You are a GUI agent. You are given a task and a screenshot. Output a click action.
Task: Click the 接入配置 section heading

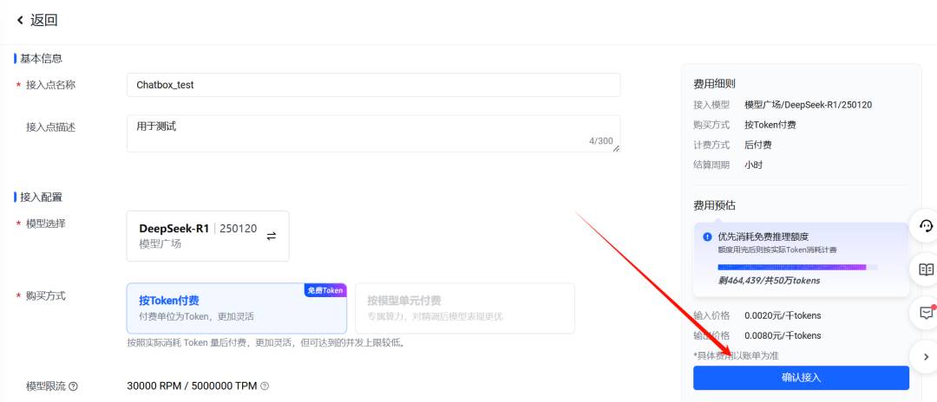pos(42,197)
